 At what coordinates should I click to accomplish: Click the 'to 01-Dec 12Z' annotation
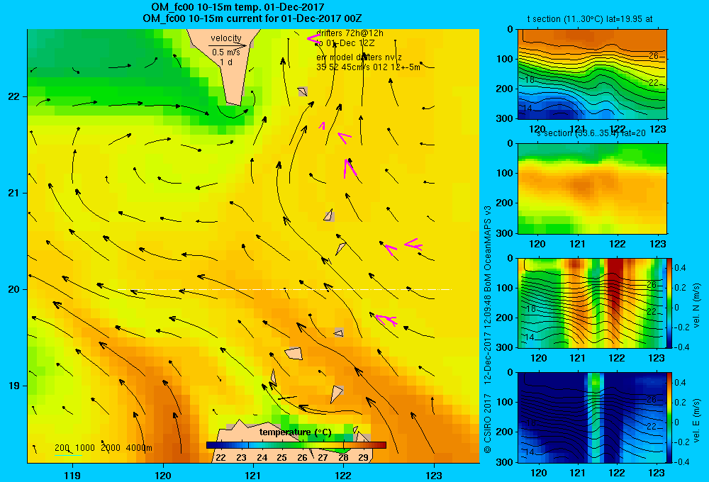tap(345, 43)
